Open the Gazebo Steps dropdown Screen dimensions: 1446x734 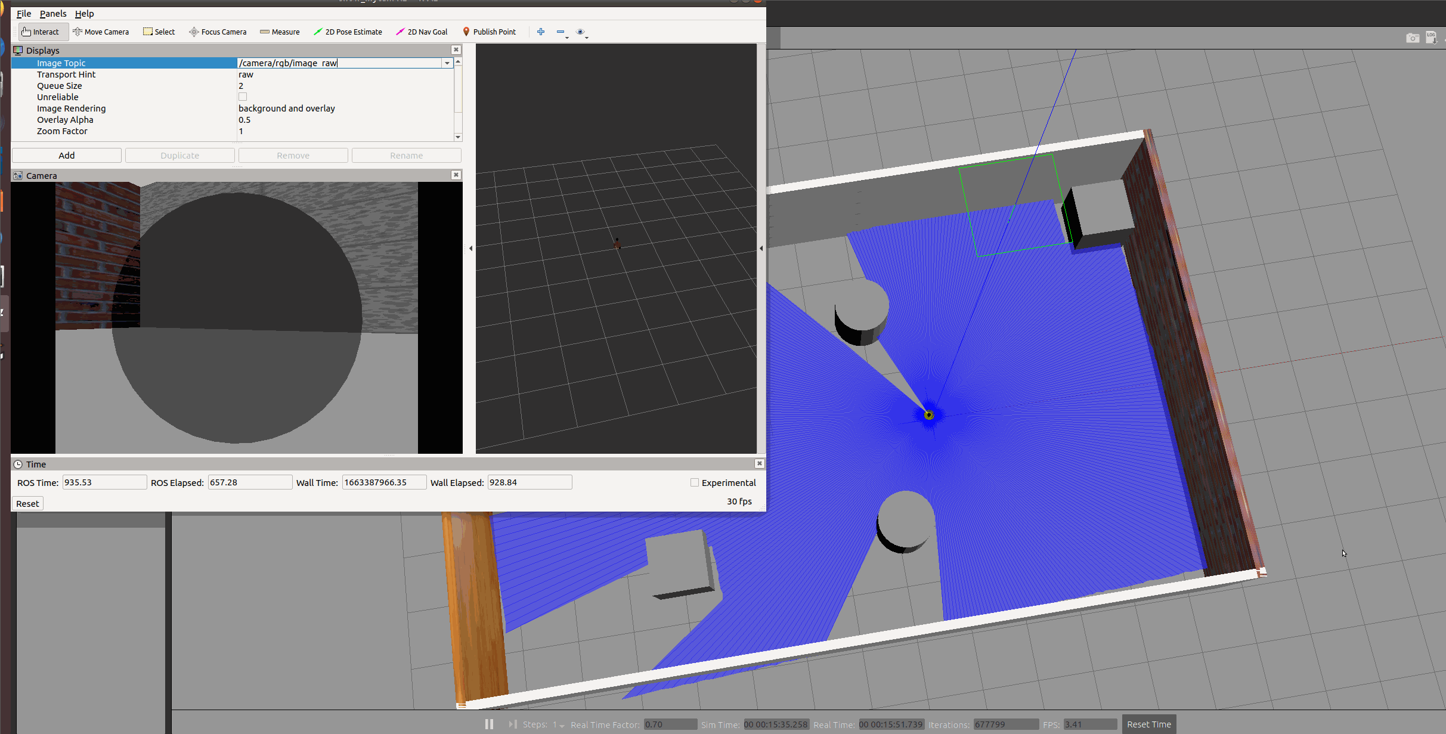[x=558, y=724]
